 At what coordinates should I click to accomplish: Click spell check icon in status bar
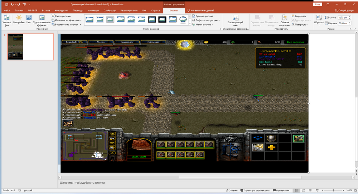coord(20,190)
